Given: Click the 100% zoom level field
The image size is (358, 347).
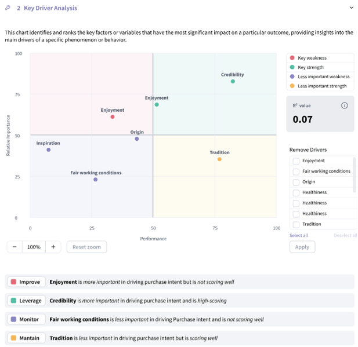Looking at the screenshot, I should pyautogui.click(x=34, y=247).
